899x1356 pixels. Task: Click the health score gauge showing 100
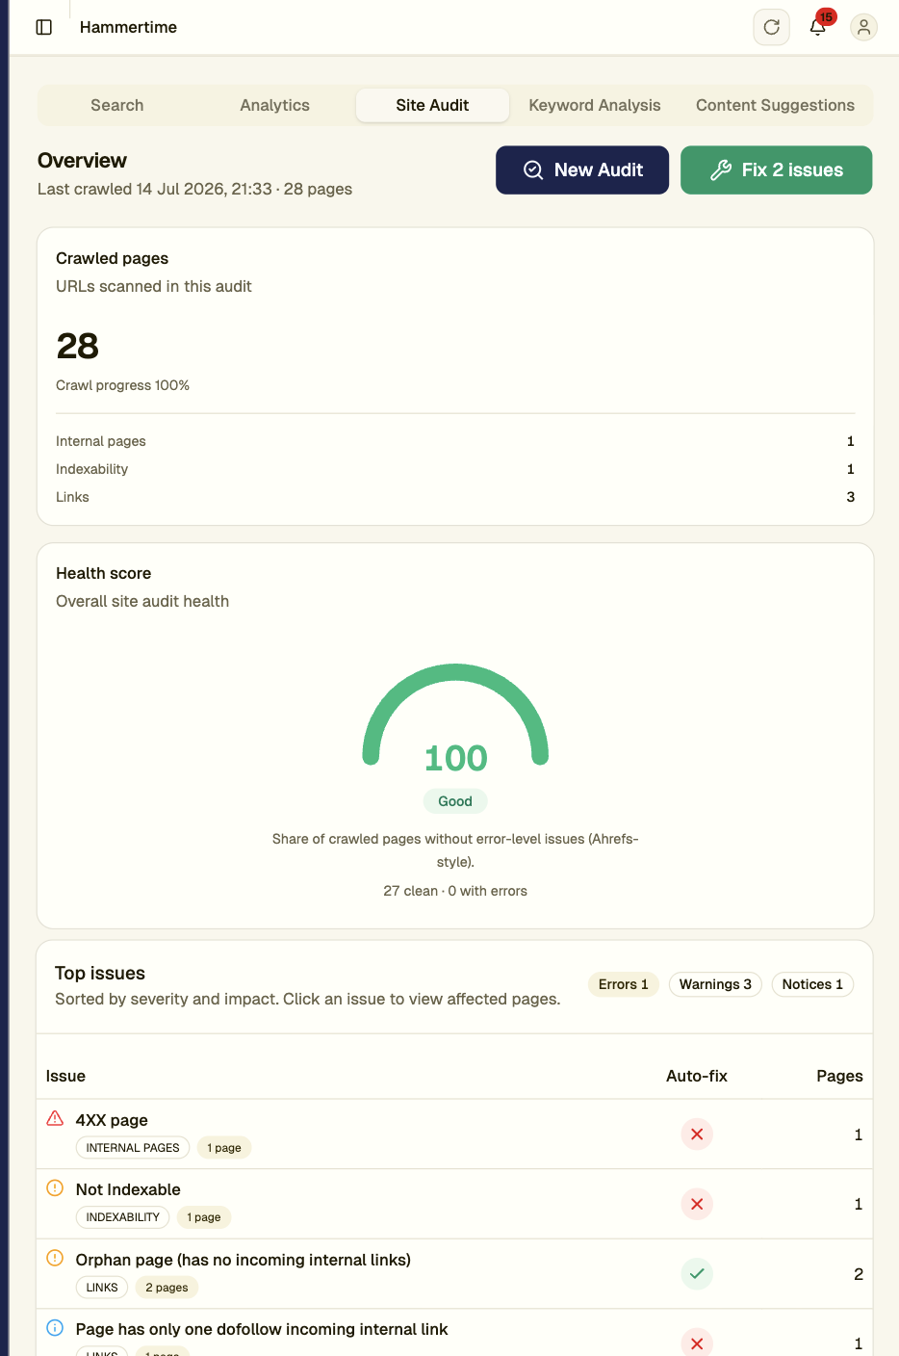pos(455,717)
